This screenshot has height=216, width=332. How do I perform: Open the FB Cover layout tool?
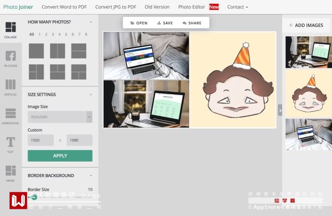10,59
